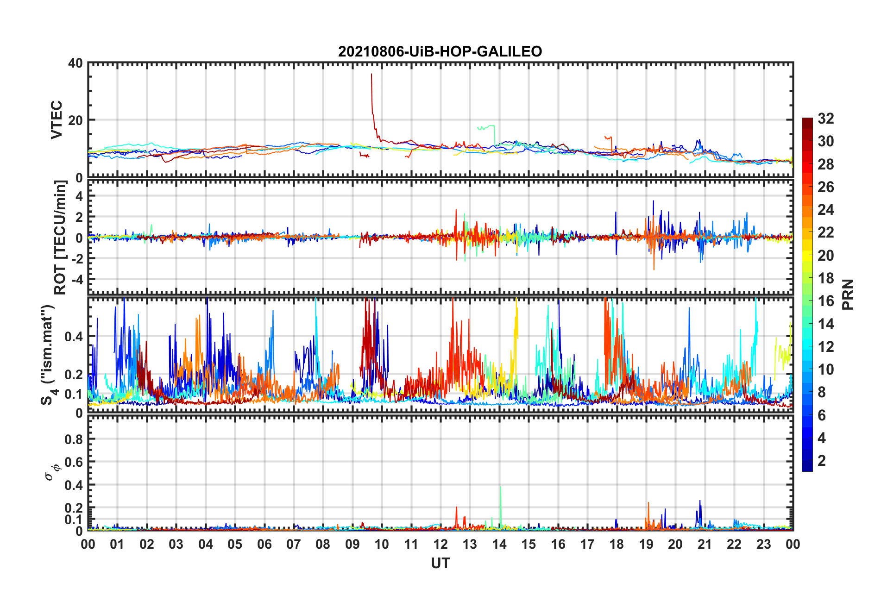Click inside the ROT plot panel
This screenshot has height=589, width=881.
point(440,237)
